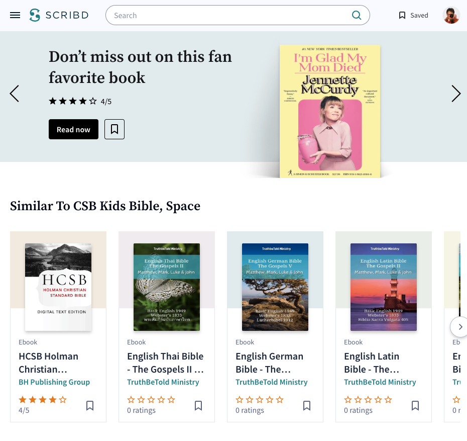467x441 pixels.
Task: Click the Ebook label on HCSB card
Action: pyautogui.click(x=28, y=342)
